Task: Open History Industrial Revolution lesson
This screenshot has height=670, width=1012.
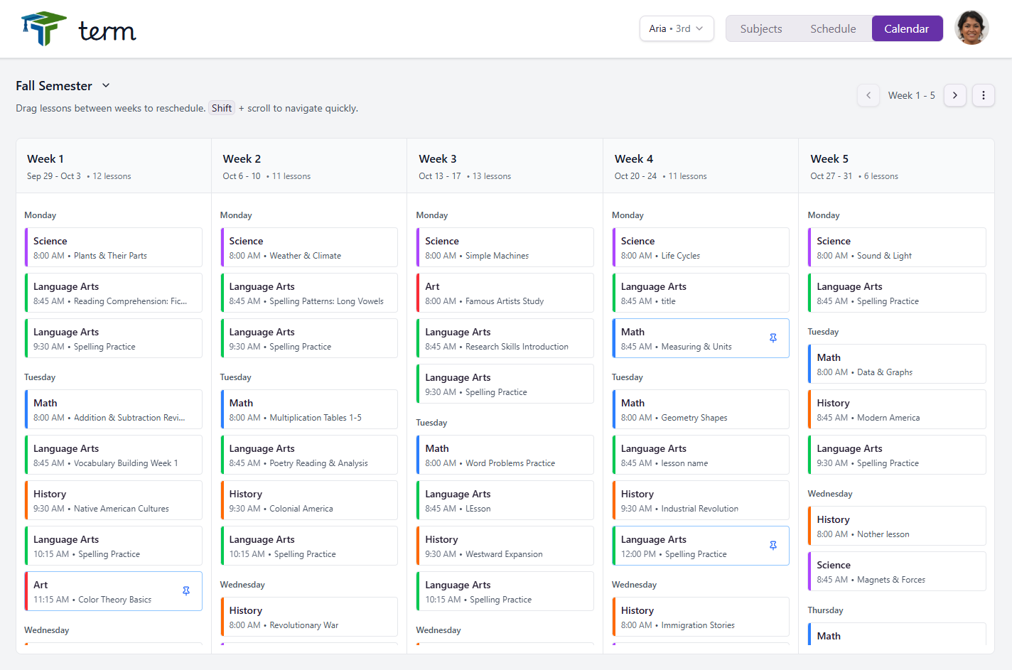Action: click(x=700, y=500)
